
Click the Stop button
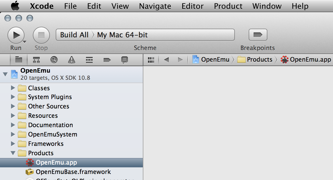(x=41, y=35)
